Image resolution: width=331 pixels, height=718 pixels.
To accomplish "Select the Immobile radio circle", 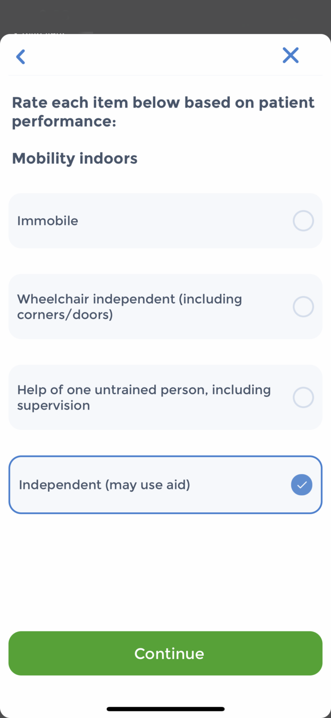I will 303,221.
